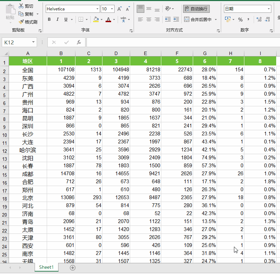280x274 pixels.
Task: Center cell text horizontally
Action: 149,19
